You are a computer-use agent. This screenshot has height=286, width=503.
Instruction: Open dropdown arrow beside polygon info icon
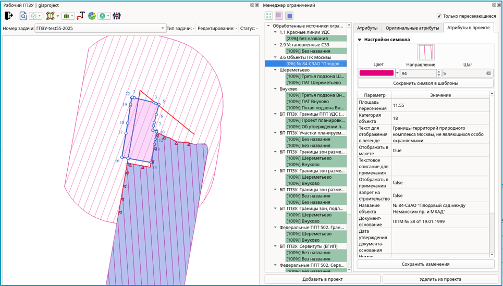[58, 16]
